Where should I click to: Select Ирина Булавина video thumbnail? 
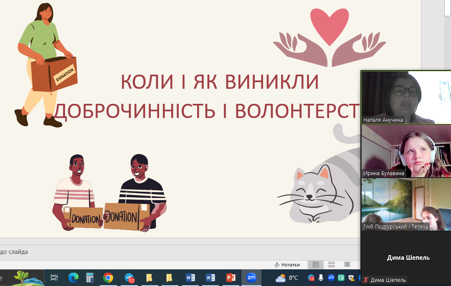point(406,151)
